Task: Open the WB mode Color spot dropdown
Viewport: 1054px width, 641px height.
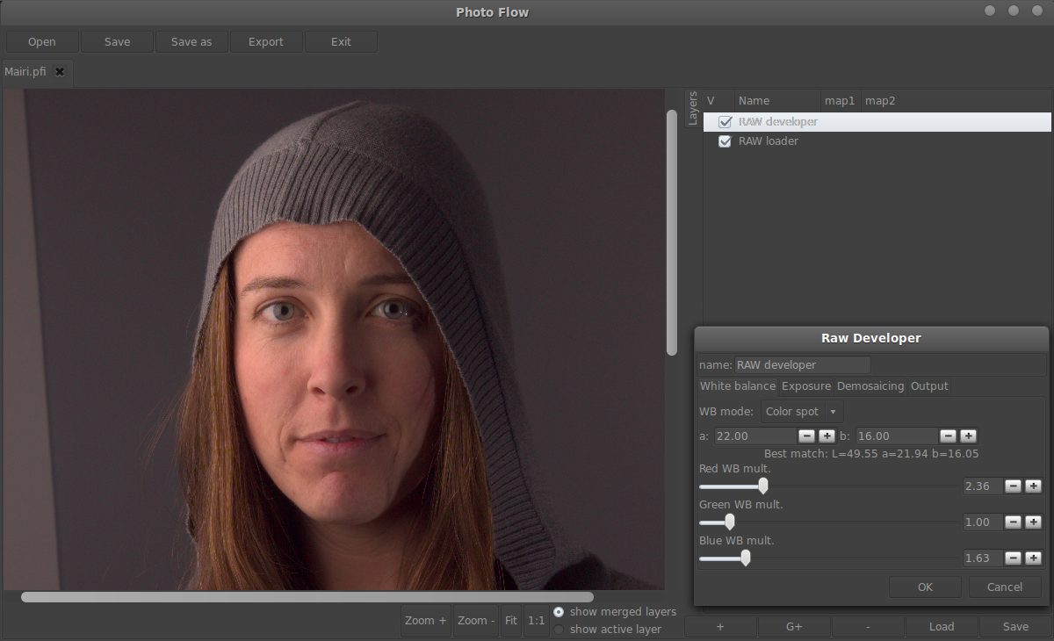Action: click(801, 411)
